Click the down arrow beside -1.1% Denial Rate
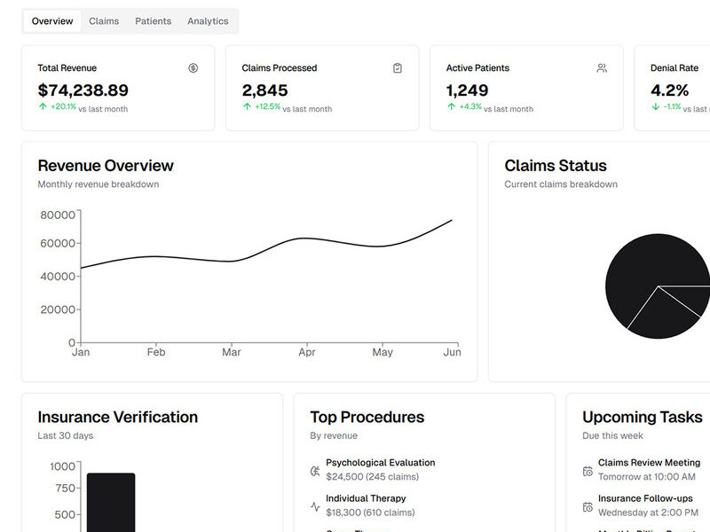This screenshot has width=710, height=532. [655, 106]
